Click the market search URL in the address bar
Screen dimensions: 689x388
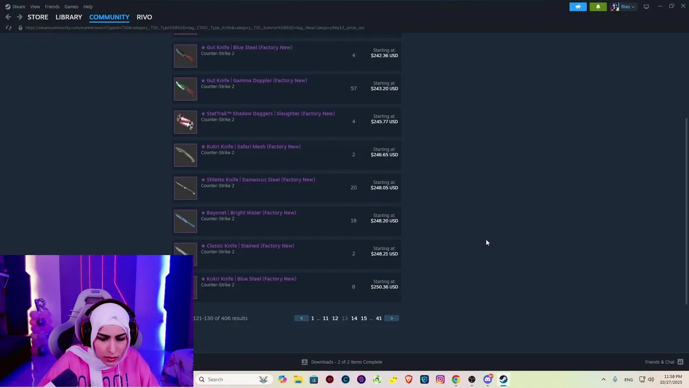click(195, 27)
